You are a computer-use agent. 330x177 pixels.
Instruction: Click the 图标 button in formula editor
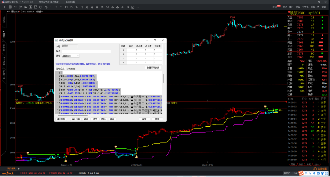tap(104, 119)
